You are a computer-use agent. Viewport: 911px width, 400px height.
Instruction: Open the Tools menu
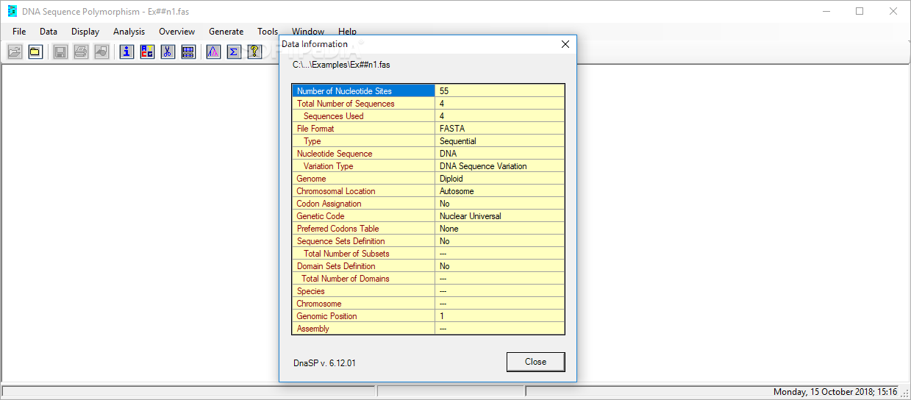(x=268, y=32)
